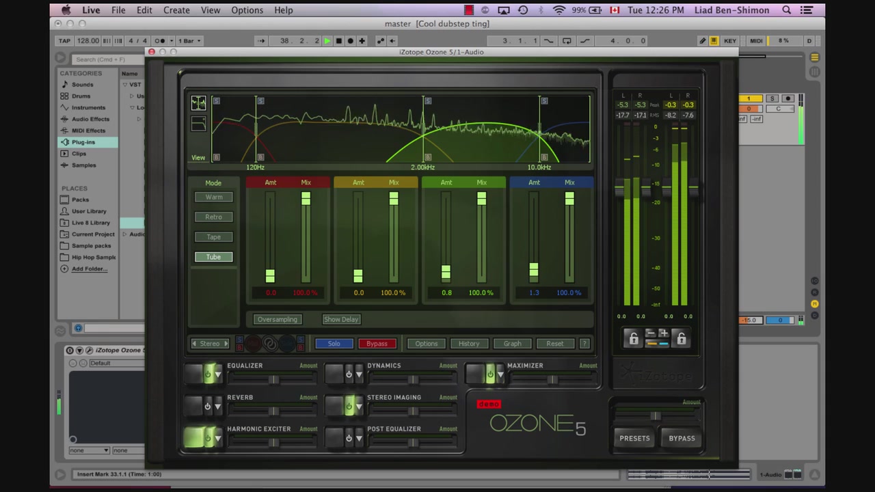This screenshot has width=875, height=492.
Task: Click the record button in Live transport
Action: tap(350, 41)
